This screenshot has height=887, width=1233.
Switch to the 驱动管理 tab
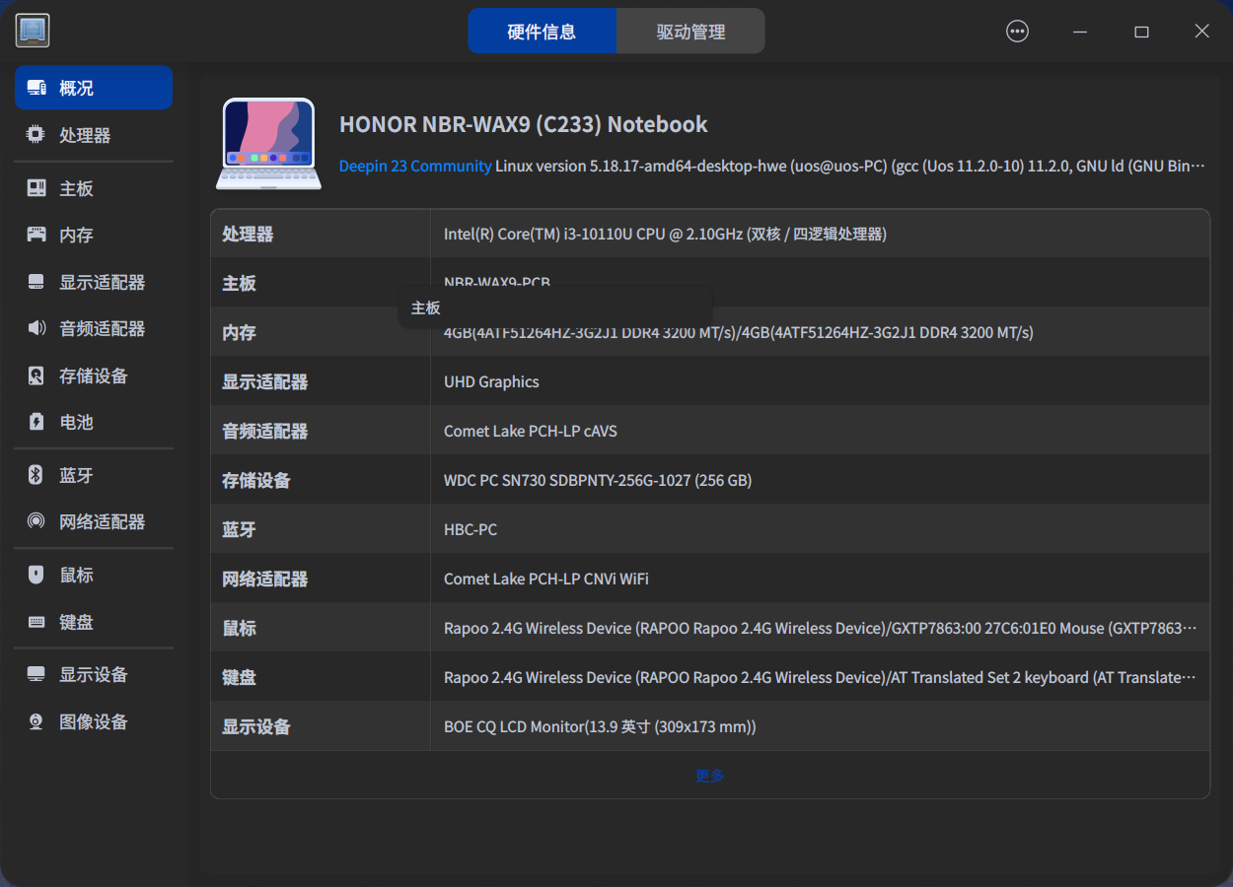tap(690, 31)
